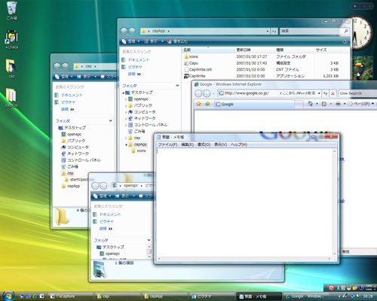
Task: Click the Windows Start orb
Action: [8, 296]
